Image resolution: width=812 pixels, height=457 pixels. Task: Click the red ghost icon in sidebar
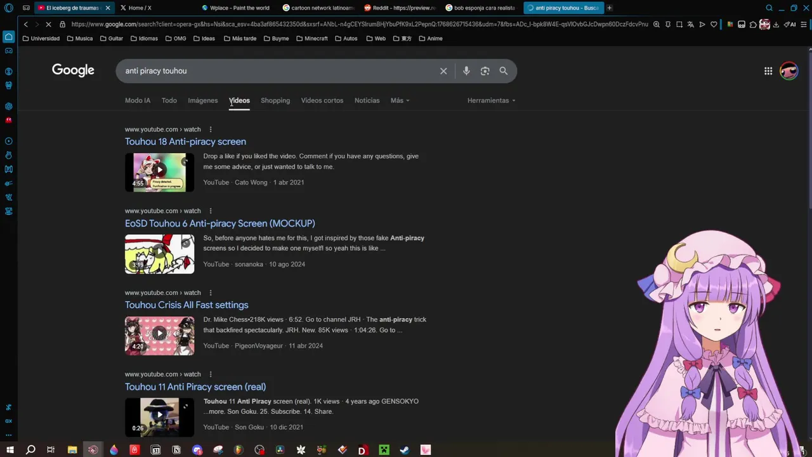(x=9, y=120)
